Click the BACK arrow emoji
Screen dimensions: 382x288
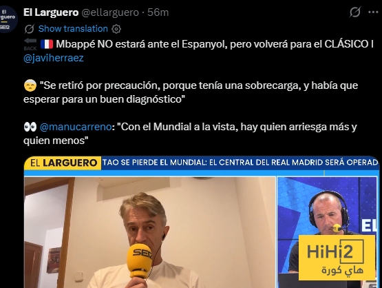pos(30,44)
